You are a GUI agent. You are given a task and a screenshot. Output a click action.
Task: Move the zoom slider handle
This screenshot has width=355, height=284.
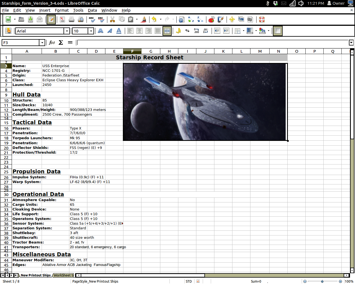[x=322, y=282]
